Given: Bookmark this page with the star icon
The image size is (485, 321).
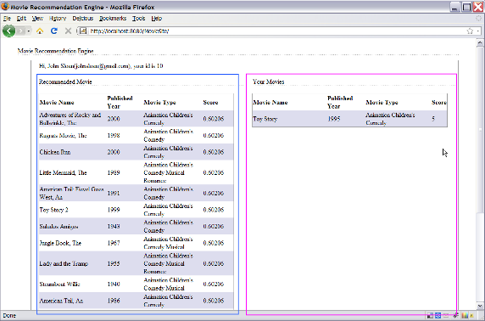Looking at the screenshot, I should 470,31.
